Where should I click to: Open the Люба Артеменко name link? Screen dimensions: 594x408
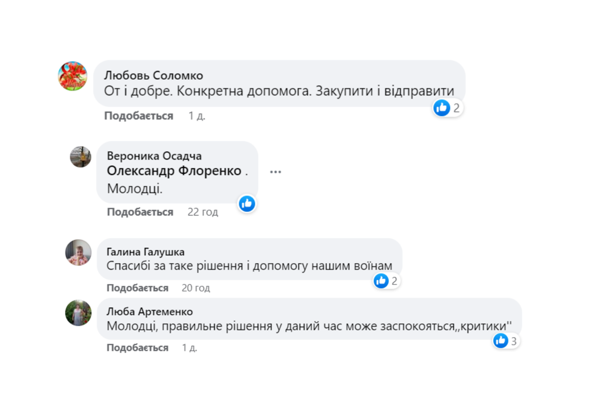150,312
